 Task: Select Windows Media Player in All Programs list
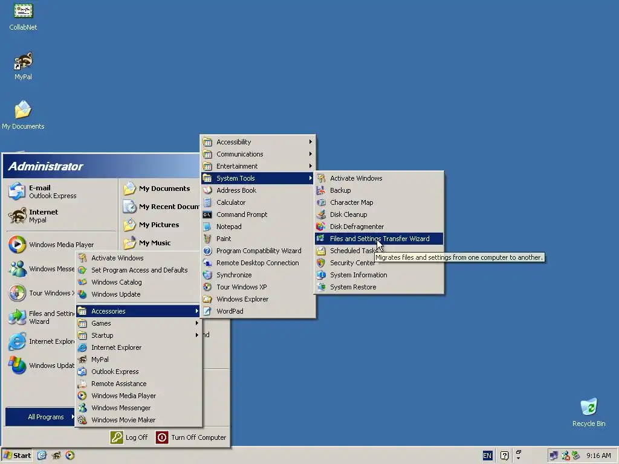tap(138, 396)
